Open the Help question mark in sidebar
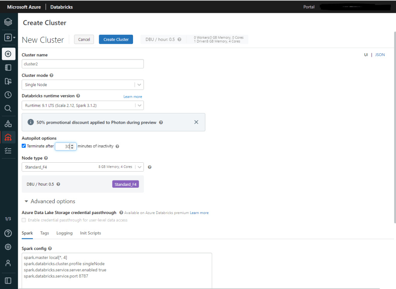 pyautogui.click(x=8, y=233)
